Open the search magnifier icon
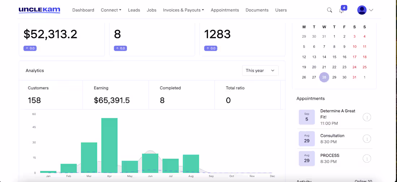The height and width of the screenshot is (182, 397). (x=330, y=10)
